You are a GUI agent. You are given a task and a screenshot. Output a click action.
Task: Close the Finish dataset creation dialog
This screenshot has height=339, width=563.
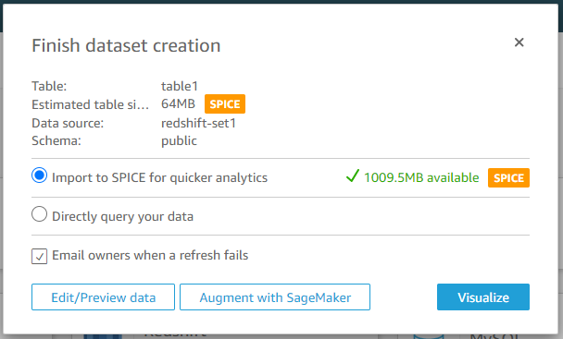519,42
